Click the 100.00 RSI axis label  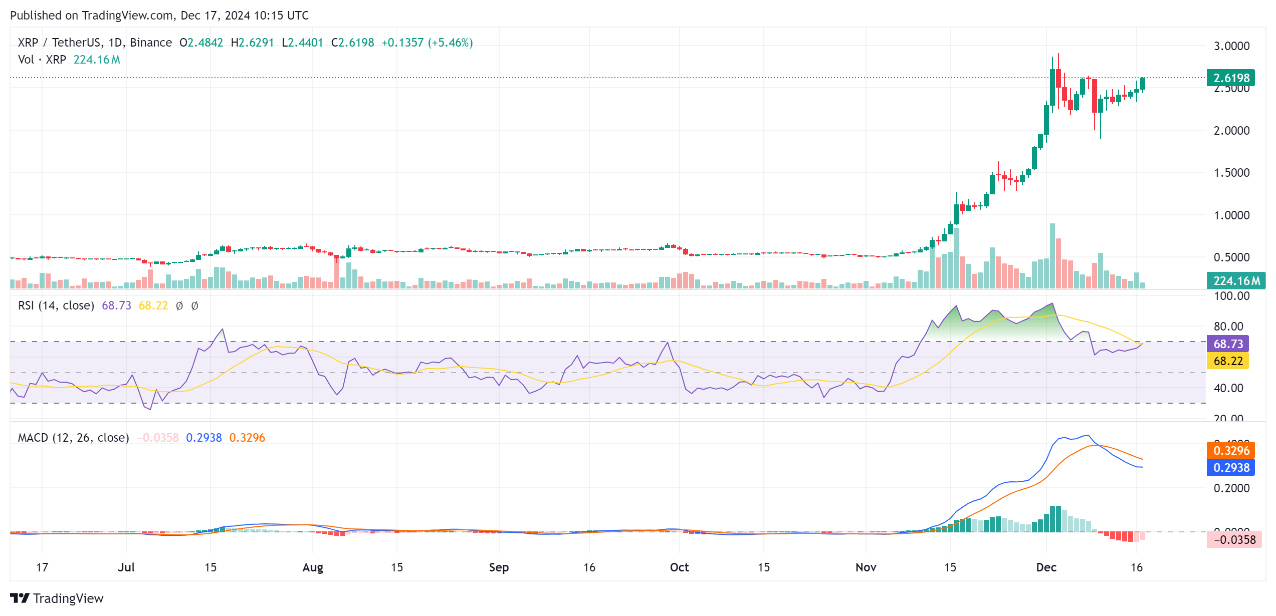[1231, 296]
